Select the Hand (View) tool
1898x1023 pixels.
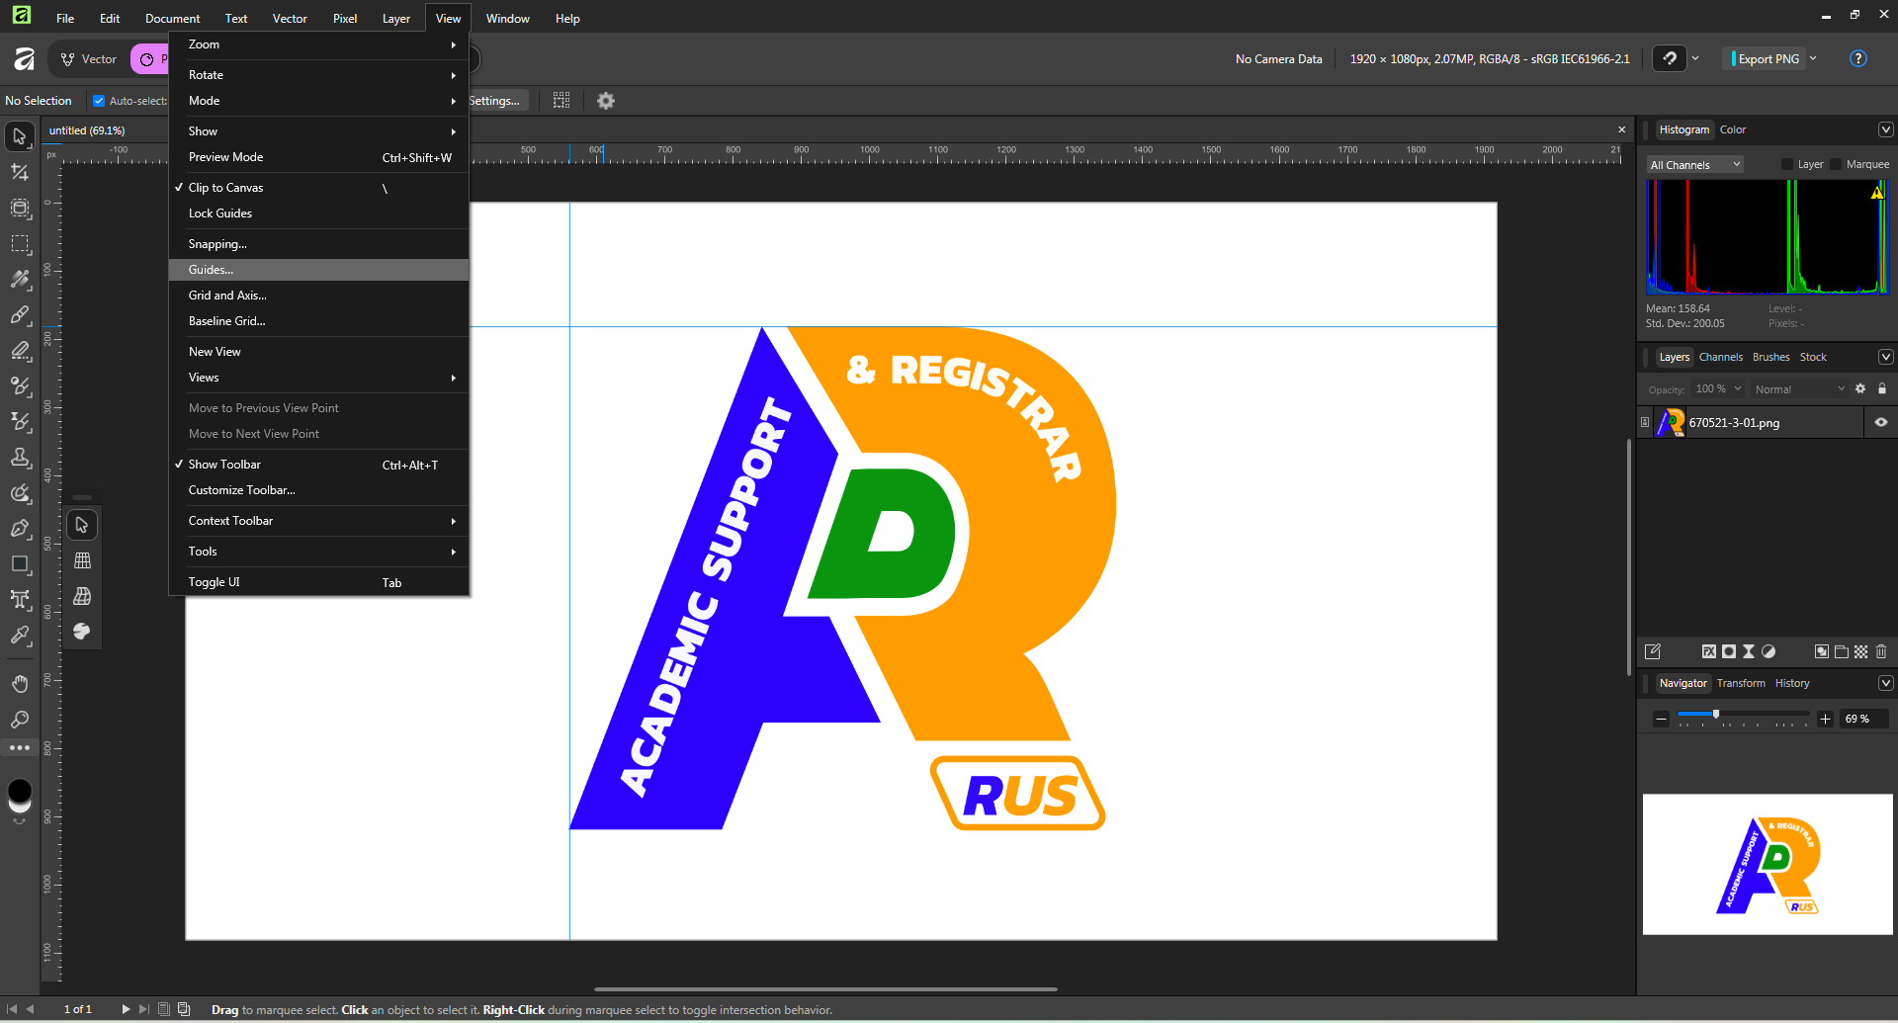pyautogui.click(x=20, y=684)
